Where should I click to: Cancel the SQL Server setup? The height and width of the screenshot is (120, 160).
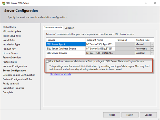pos(148,115)
